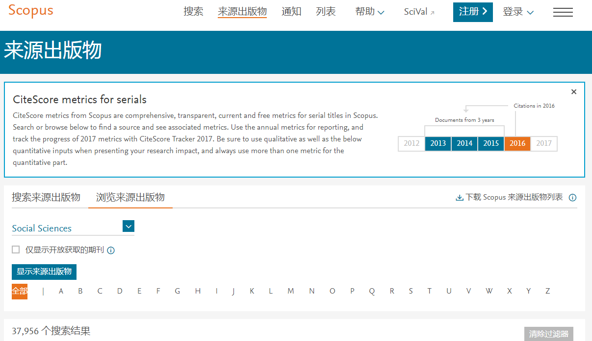Open the 来源出版物 navigation item
592x341 pixels.
click(x=242, y=12)
